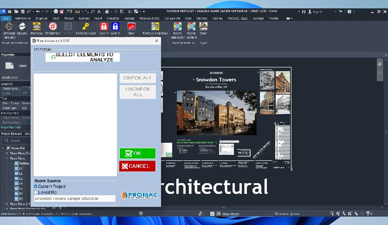Expand the first collapsed Floor Plans node
Image resolution: width=388 pixels, height=225 pixels.
[7, 153]
